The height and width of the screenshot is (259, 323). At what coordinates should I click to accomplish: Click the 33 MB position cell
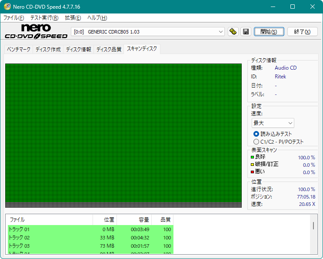(107, 238)
